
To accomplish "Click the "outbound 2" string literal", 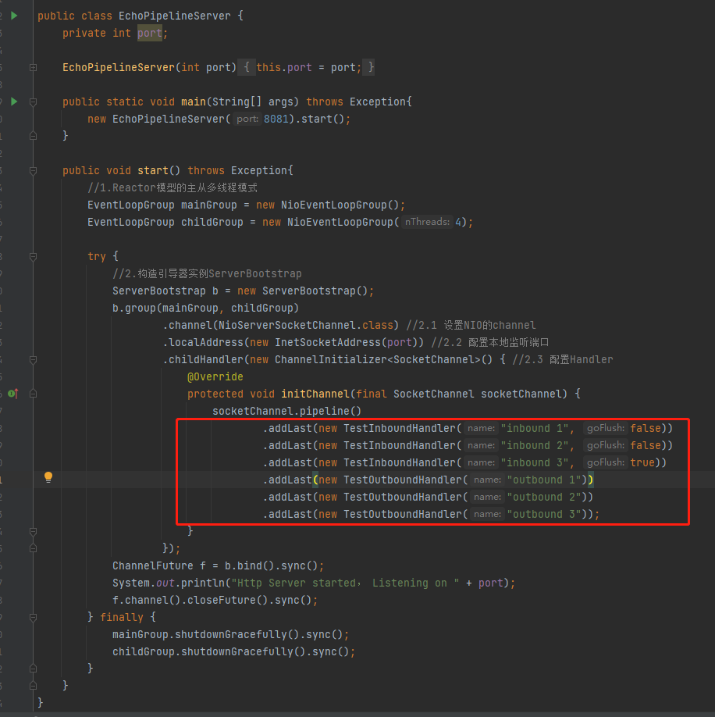I will [x=544, y=497].
